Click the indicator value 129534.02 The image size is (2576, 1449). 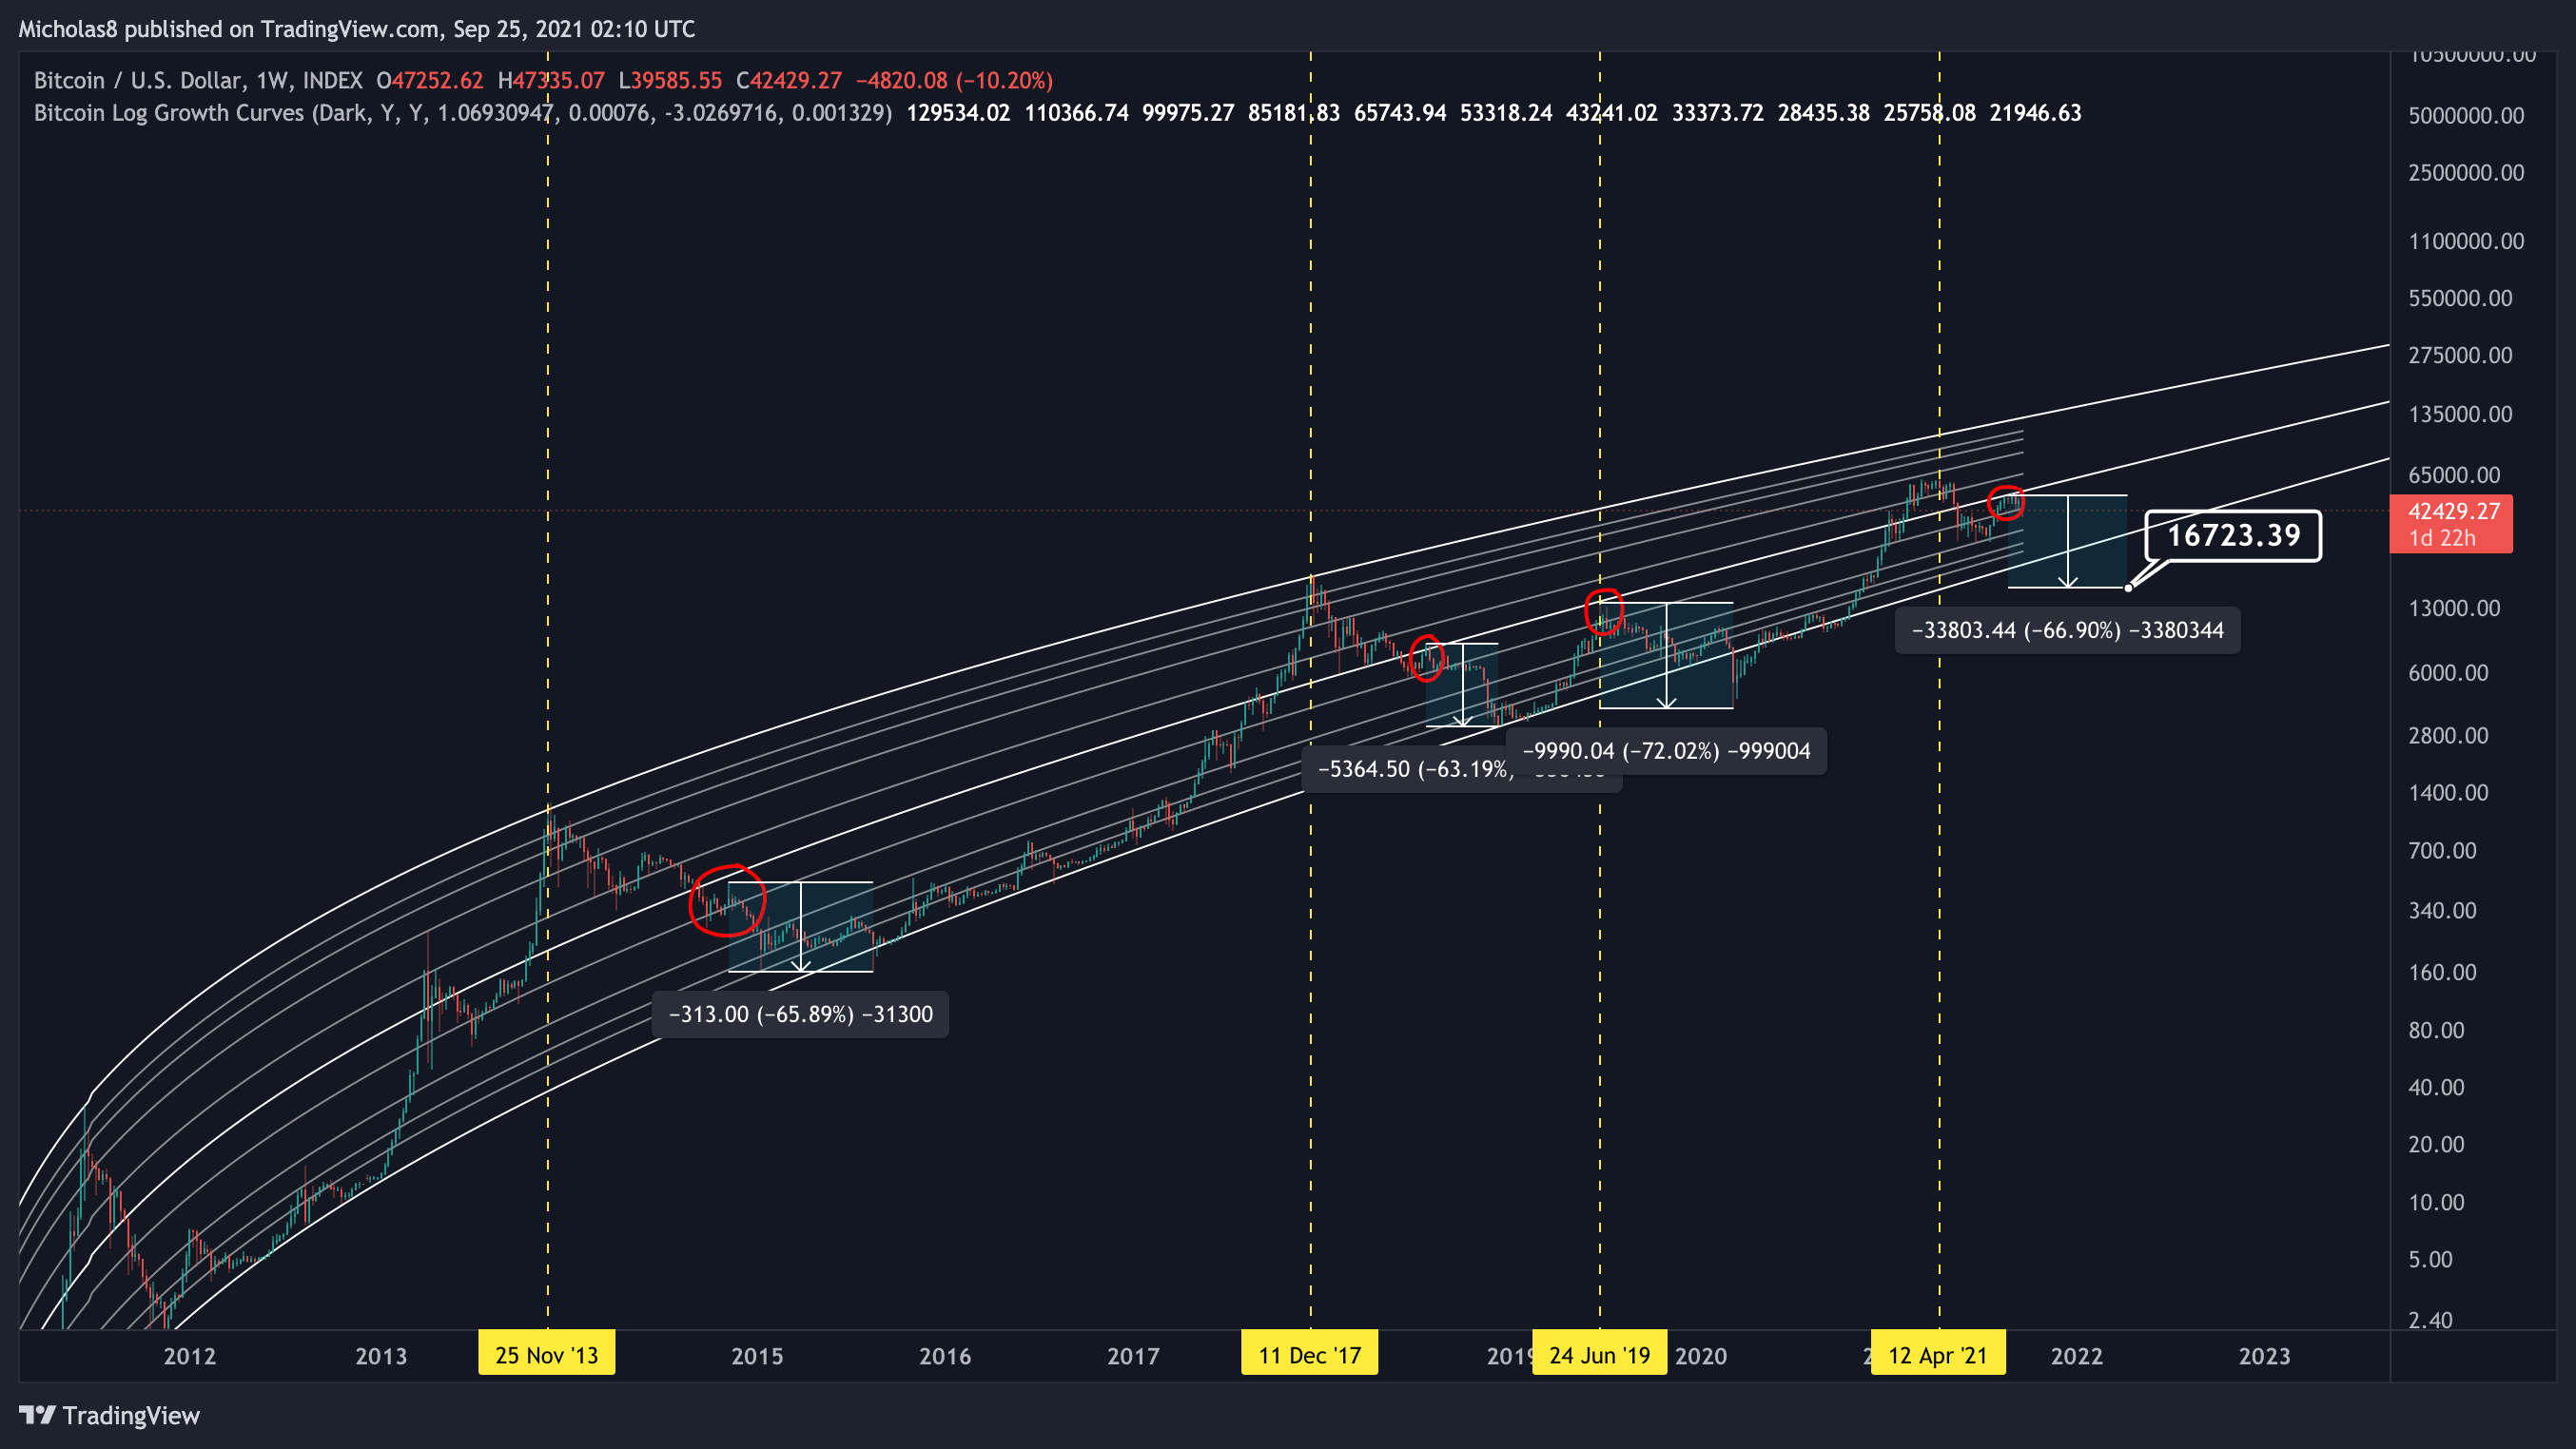point(958,113)
